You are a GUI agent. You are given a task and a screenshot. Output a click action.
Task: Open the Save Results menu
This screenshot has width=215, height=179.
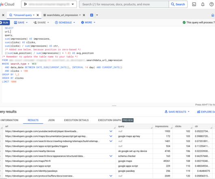177,112
